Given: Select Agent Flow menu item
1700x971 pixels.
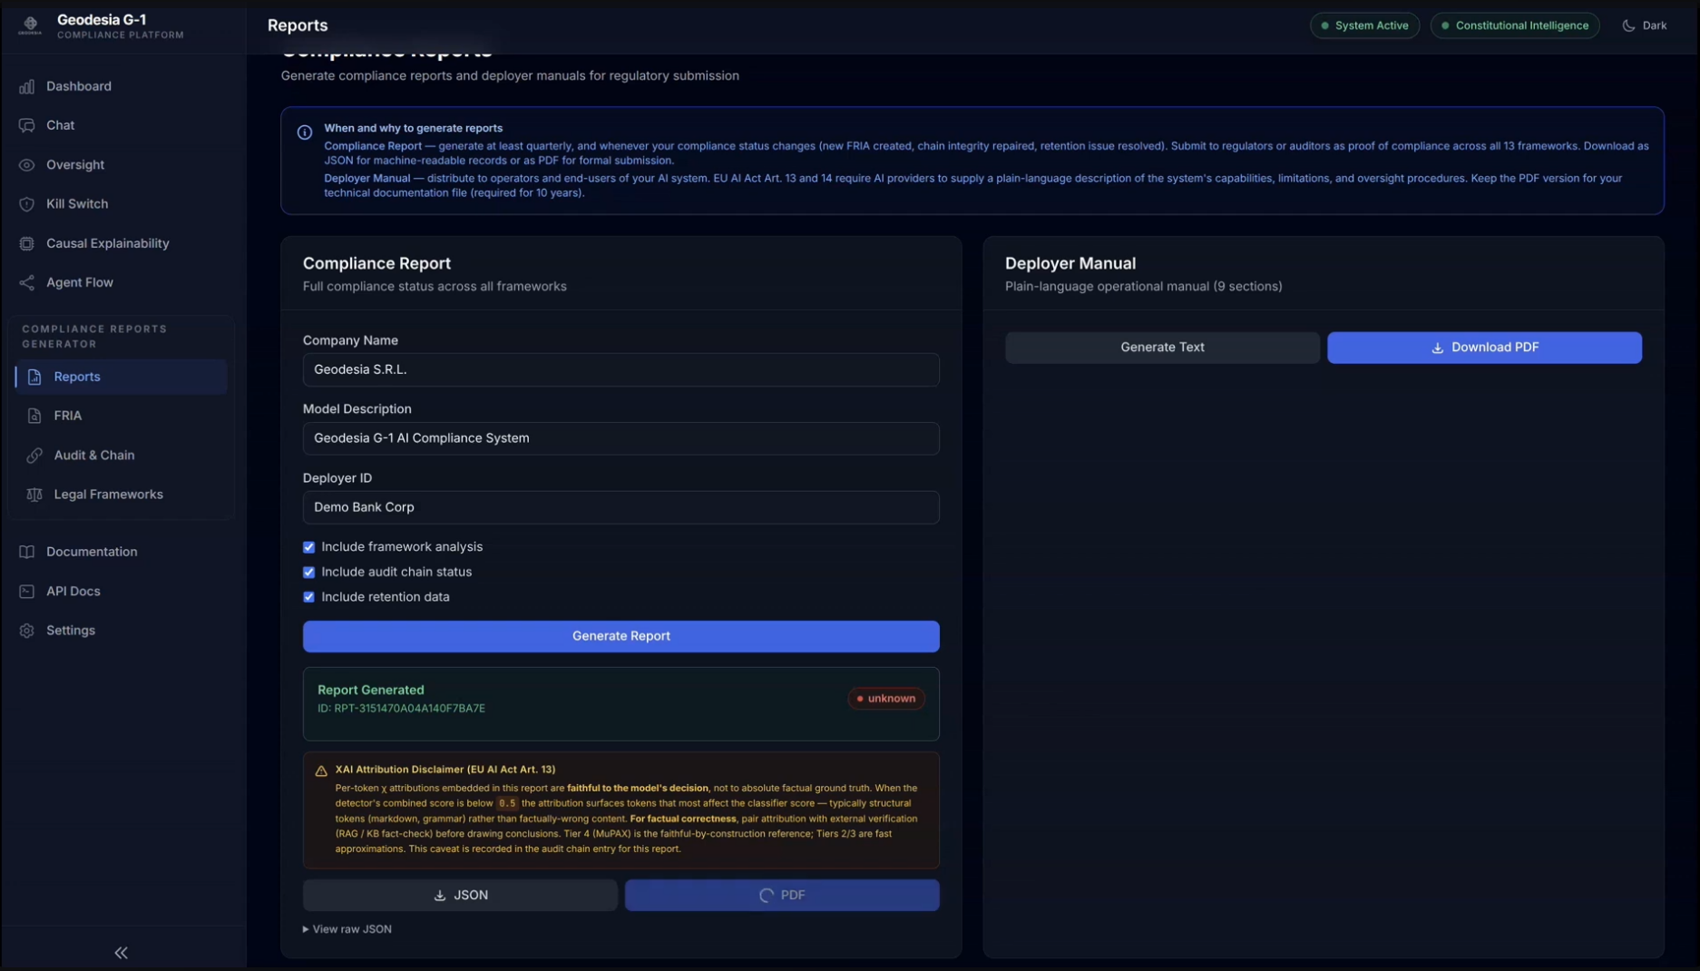Looking at the screenshot, I should (x=122, y=282).
